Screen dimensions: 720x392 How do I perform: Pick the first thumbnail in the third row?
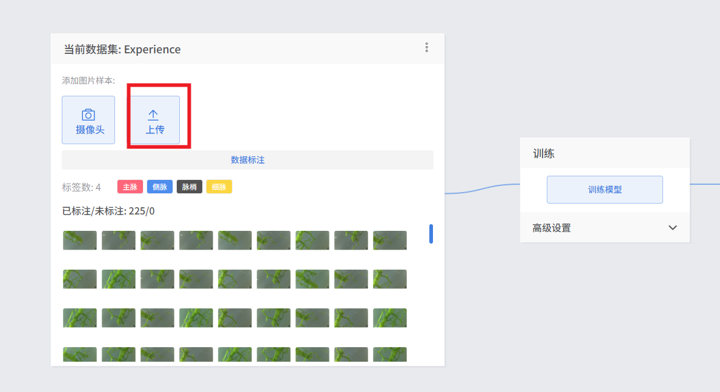[x=80, y=318]
